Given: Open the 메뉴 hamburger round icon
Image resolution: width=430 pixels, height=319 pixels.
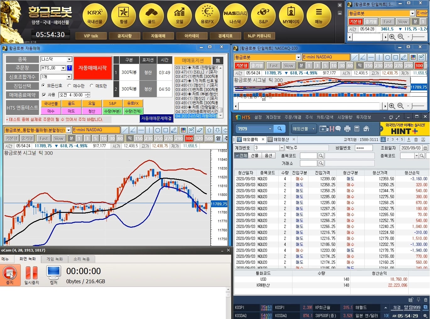Looking at the screenshot, I should point(319,16).
